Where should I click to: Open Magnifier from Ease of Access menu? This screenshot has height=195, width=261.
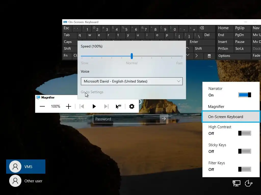click(x=231, y=106)
